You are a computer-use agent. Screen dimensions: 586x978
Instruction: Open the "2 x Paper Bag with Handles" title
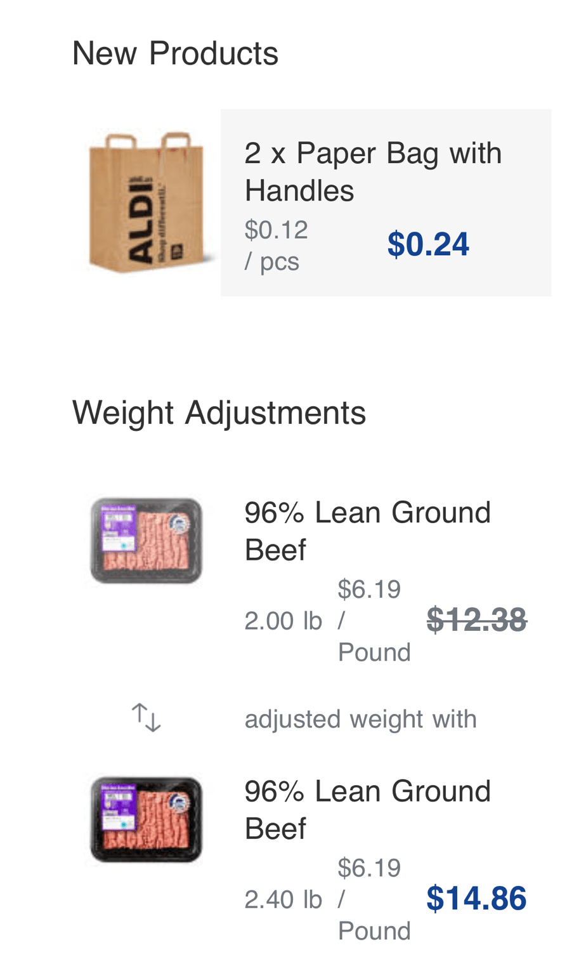tap(373, 171)
